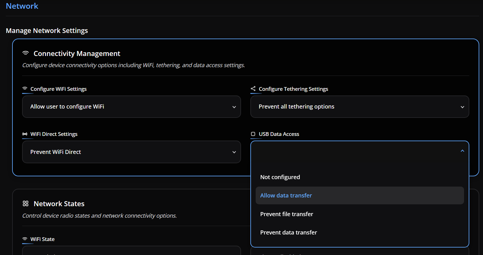Viewport: 483px width, 255px height.
Task: Select the 'Prevent data transfer' option
Action: (x=288, y=233)
